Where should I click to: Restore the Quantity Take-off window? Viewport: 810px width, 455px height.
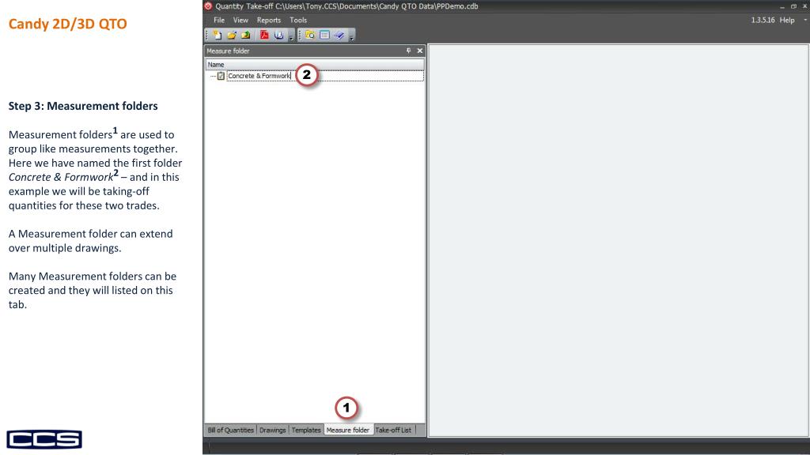793,6
